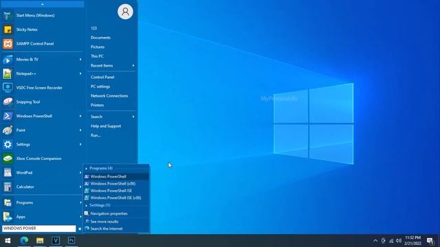Click the WINDOWS POWER search field
This screenshot has height=247, width=440.
click(x=38, y=228)
